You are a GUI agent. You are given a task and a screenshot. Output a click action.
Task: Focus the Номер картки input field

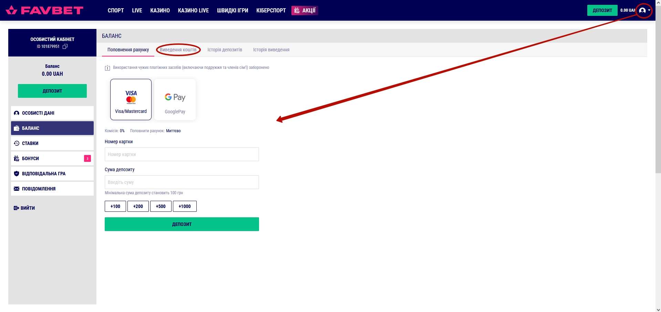click(x=182, y=154)
